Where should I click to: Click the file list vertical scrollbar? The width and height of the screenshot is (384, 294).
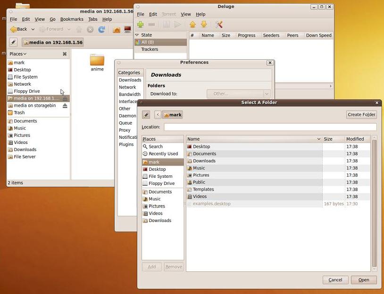pyautogui.click(x=374, y=203)
